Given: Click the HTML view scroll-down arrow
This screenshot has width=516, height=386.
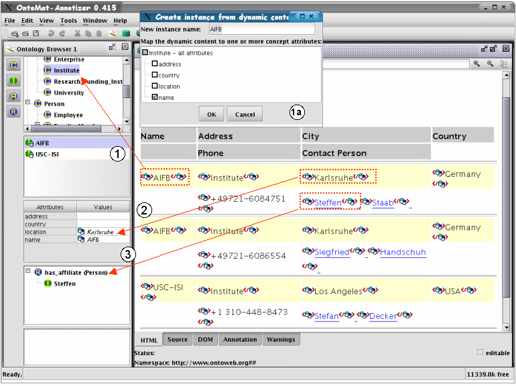Looking at the screenshot, I should point(507,327).
